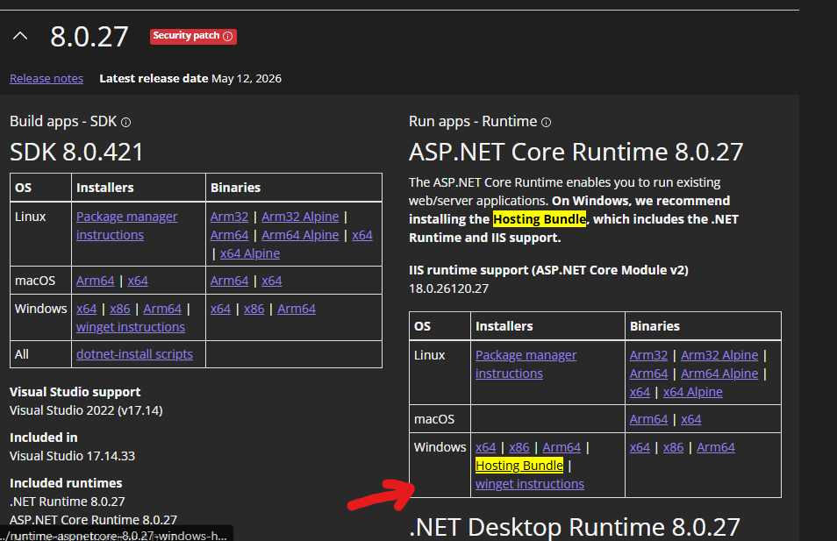Click the Visual Studio 17.14.33 text
The height and width of the screenshot is (541, 837).
[x=72, y=456]
